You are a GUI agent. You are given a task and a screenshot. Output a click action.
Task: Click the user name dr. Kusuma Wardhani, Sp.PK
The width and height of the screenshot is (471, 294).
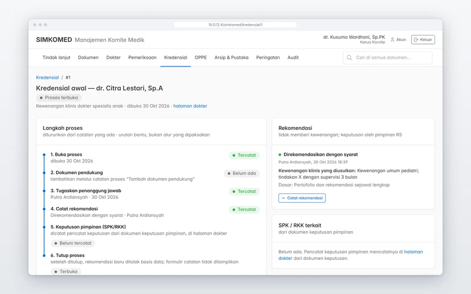tap(354, 37)
